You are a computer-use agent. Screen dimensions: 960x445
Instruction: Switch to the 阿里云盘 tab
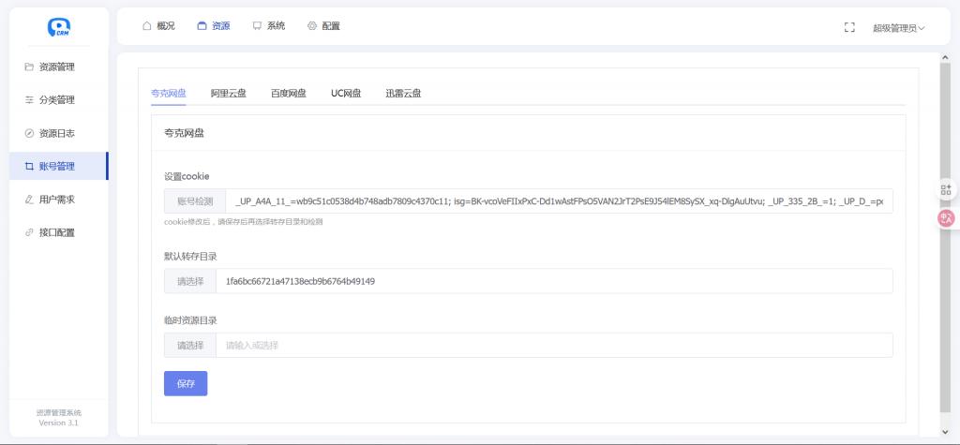click(229, 94)
